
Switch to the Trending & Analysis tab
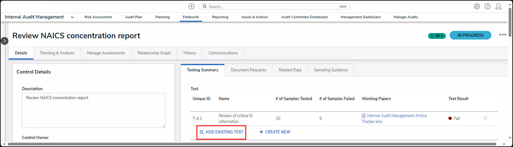(57, 53)
